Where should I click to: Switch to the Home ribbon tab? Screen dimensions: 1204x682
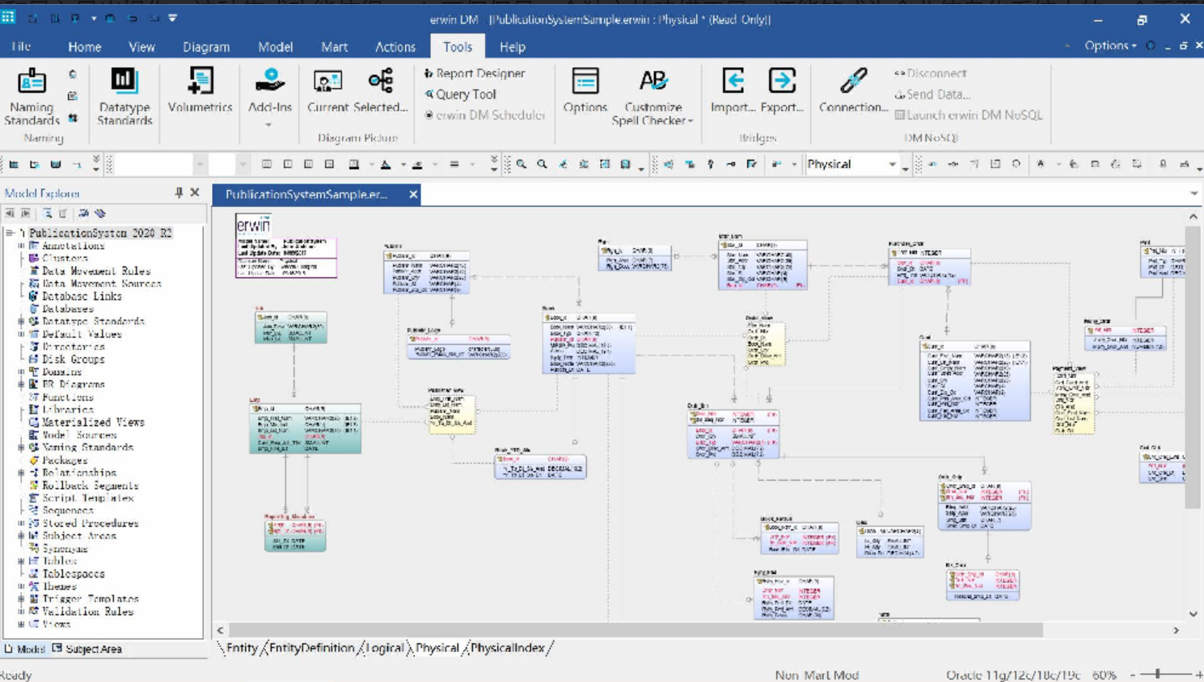click(84, 47)
